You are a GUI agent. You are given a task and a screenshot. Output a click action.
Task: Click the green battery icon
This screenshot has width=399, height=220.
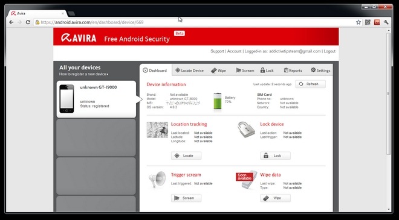coord(218,101)
